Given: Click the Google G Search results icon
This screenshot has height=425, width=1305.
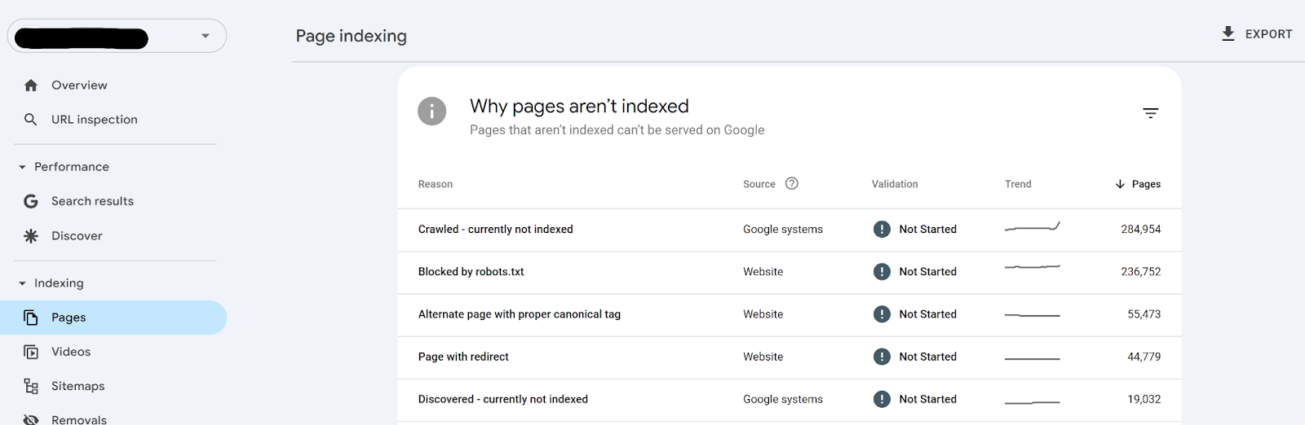Looking at the screenshot, I should click(31, 201).
